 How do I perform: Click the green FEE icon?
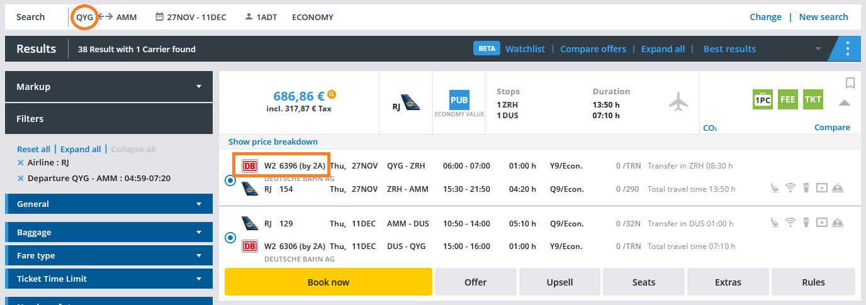tap(787, 99)
